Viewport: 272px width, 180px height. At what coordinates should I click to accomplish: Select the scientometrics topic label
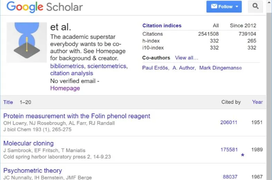(x=107, y=66)
